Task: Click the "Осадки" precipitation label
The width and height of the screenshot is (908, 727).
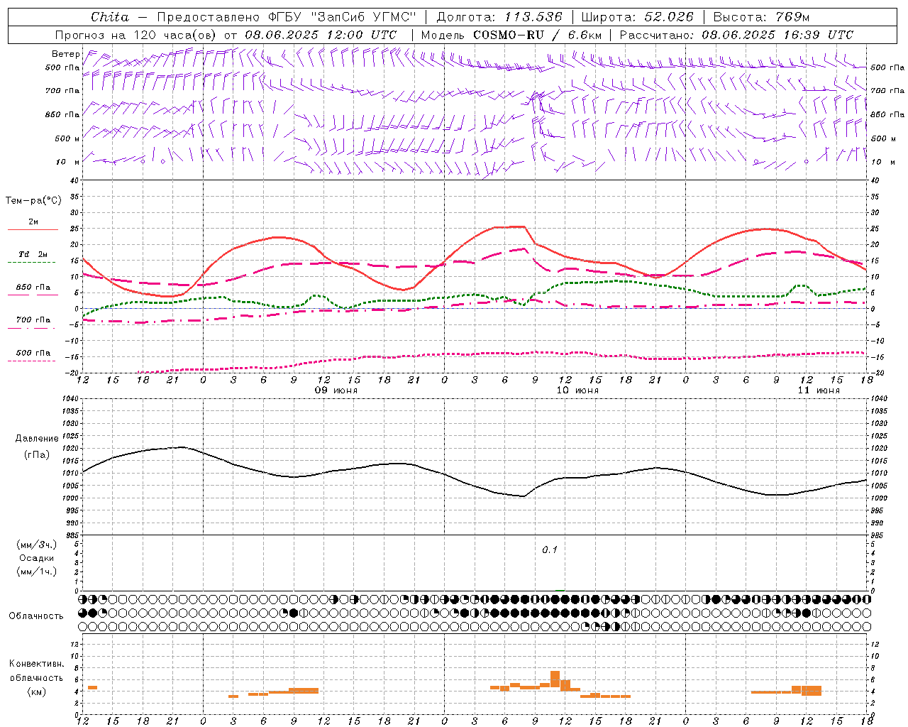Action: 37,558
